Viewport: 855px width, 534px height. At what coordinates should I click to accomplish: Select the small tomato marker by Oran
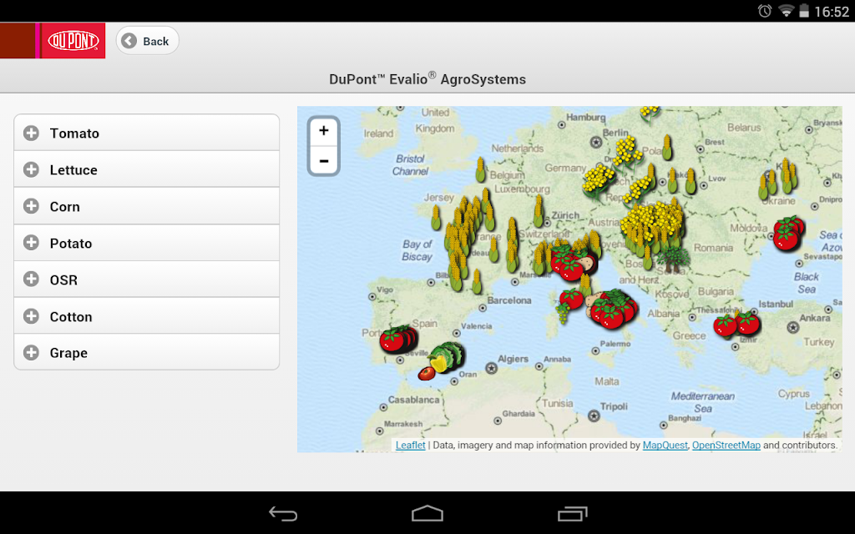click(x=427, y=373)
